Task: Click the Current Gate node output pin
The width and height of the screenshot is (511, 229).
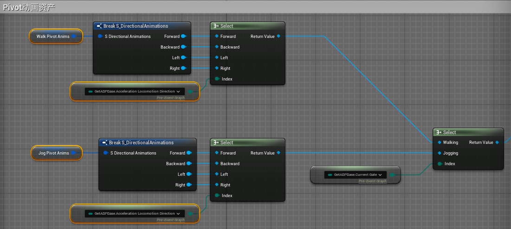Action: coord(392,175)
